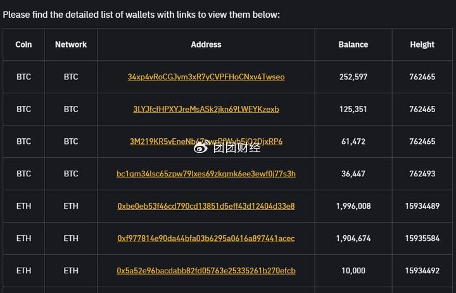Viewport: 456px width, 293px height.
Task: Select the Coin column header
Action: (x=23, y=44)
